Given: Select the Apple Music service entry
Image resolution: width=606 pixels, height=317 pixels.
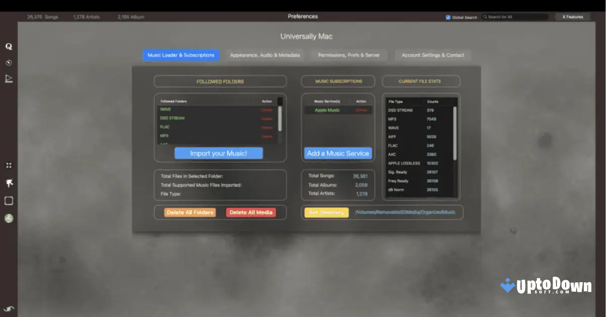Looking at the screenshot, I should pos(327,110).
